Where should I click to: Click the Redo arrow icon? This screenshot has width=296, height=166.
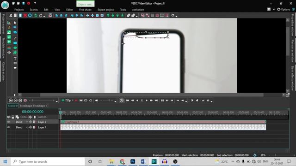[41, 15]
